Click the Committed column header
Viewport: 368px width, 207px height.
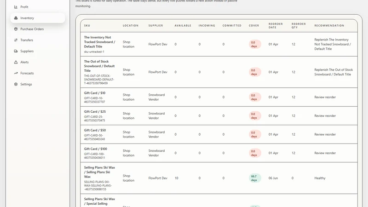(x=232, y=26)
